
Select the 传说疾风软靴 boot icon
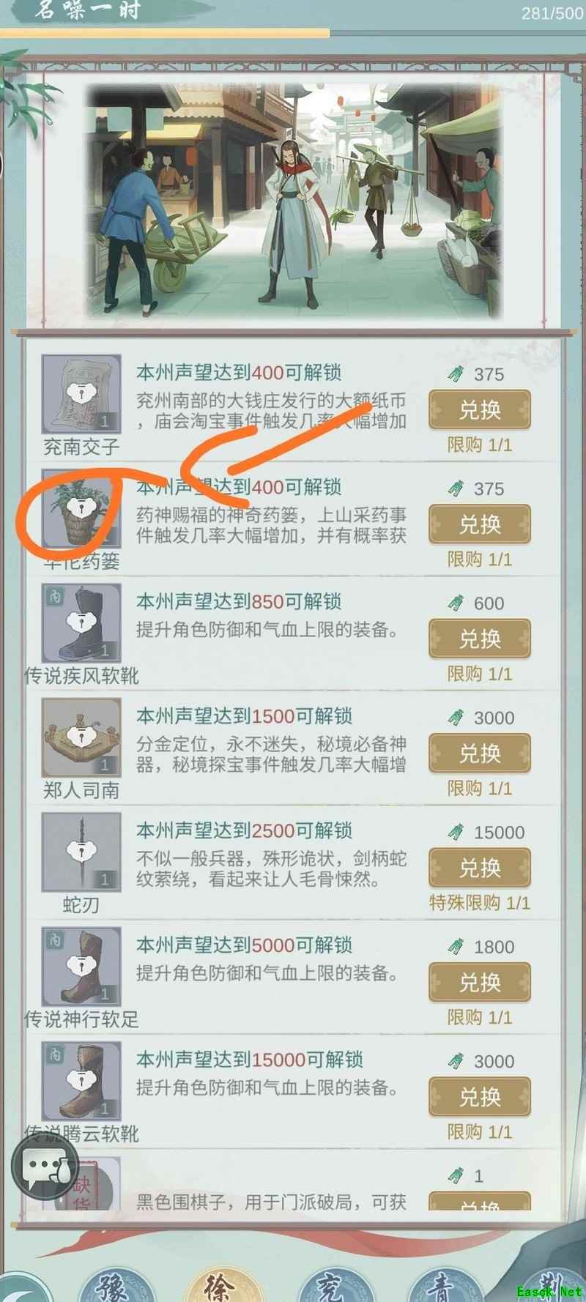coord(81,623)
